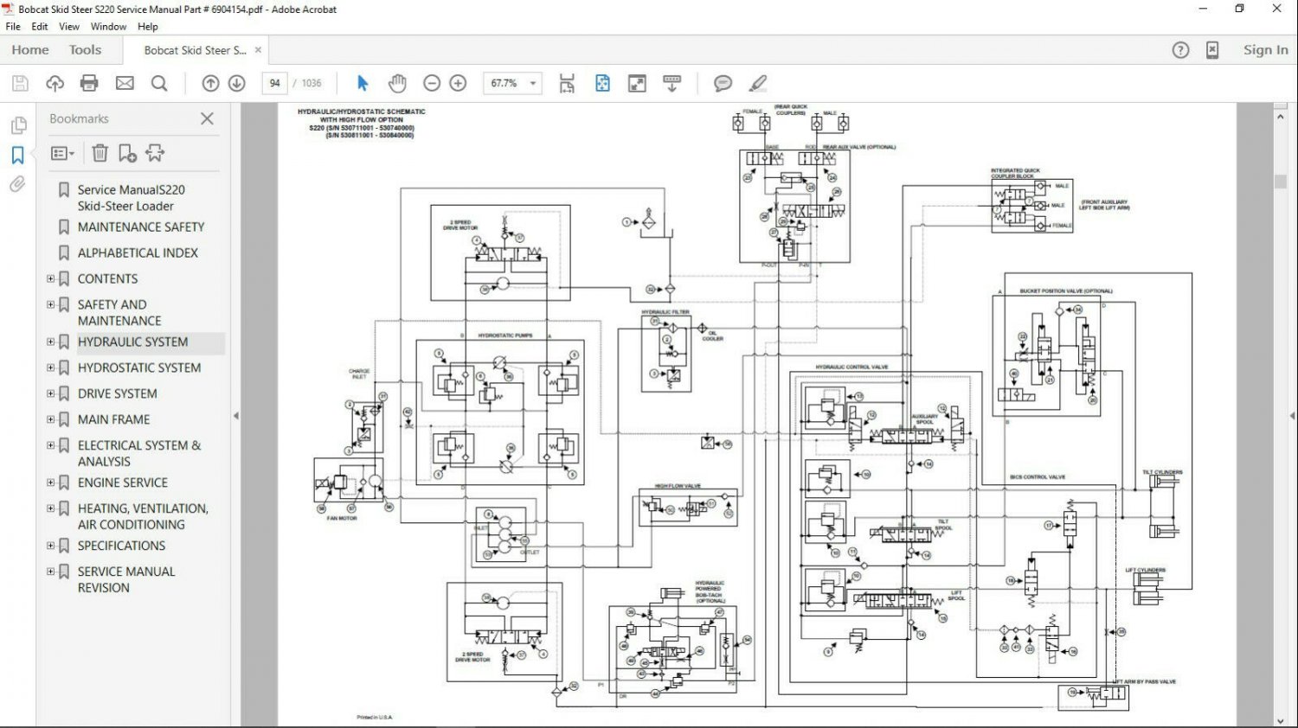Add a new bookmark icon
The width and height of the screenshot is (1298, 728).
pos(127,153)
